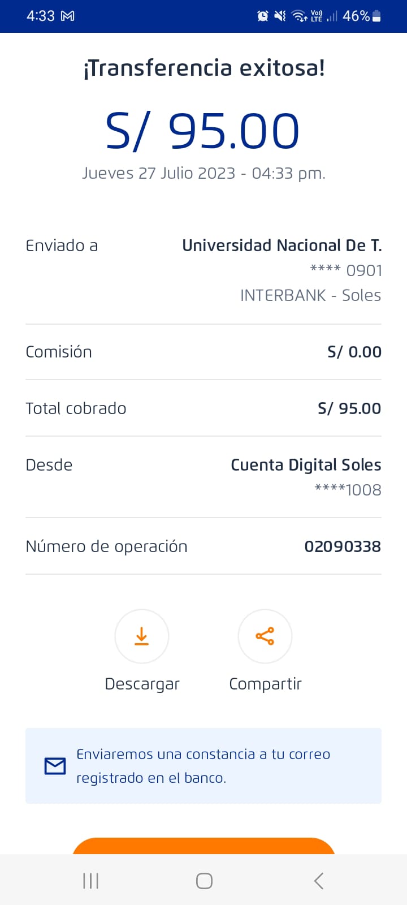Tap the muted sound status icon
Viewport: 407px width, 905px height.
coord(280,16)
